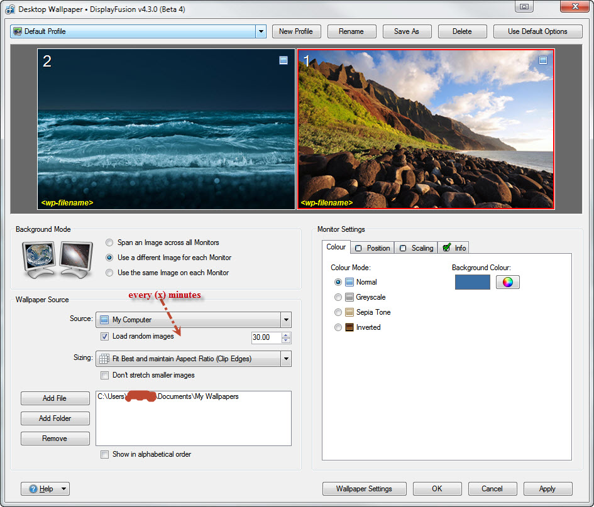
Task: Click the menu icon on monitor 1 preview
Action: click(543, 60)
